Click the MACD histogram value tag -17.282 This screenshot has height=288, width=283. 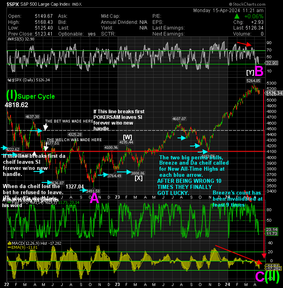[x=274, y=268]
